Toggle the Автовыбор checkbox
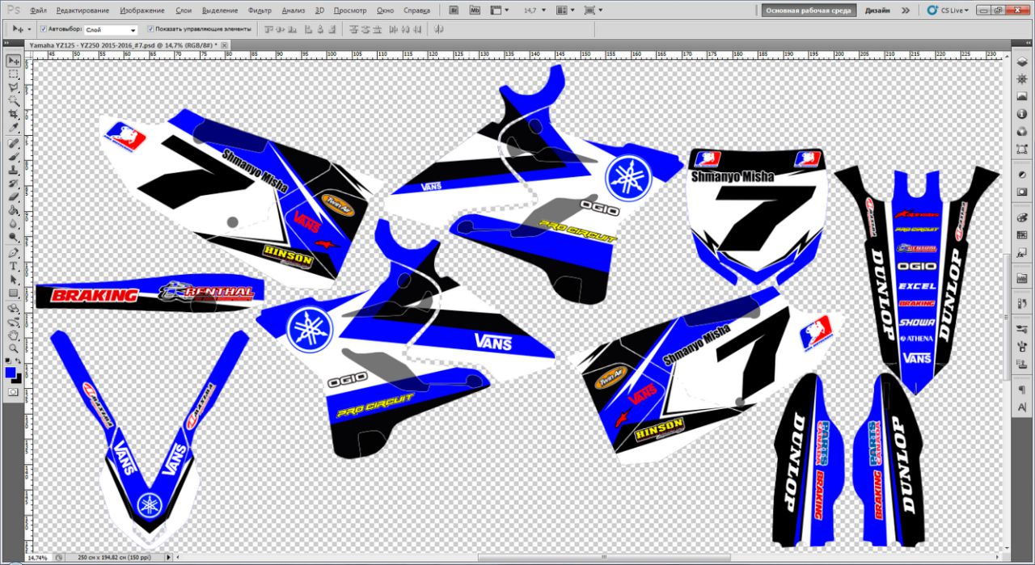1035x565 pixels. pos(42,28)
